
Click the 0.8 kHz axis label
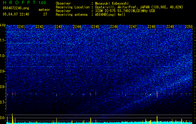(3, 87)
